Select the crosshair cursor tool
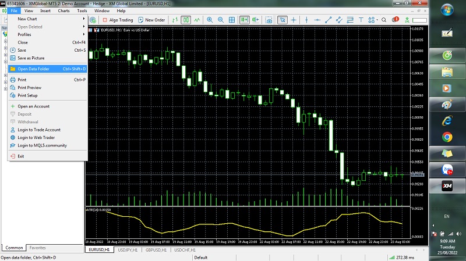This screenshot has width=466, height=261. pos(294,20)
